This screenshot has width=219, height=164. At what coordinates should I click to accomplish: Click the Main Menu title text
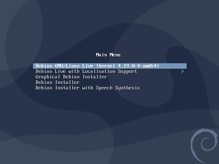coord(108,55)
